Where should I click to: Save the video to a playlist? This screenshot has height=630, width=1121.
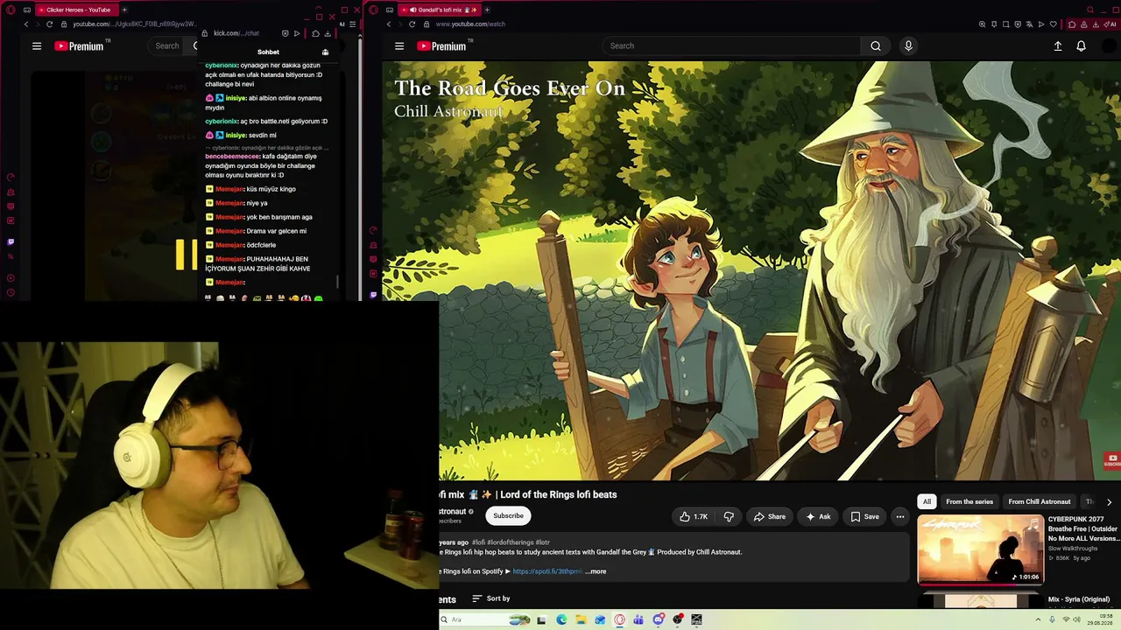[864, 517]
